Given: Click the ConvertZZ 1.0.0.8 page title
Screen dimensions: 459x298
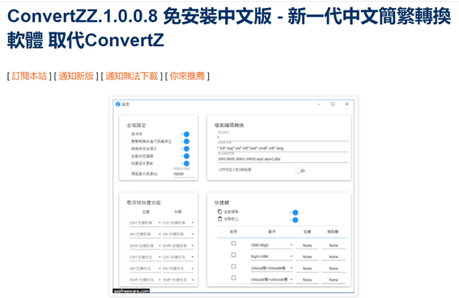Looking at the screenshot, I should (x=229, y=28).
